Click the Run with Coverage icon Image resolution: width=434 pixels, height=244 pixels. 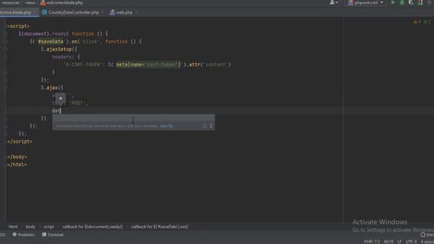coord(411,3)
